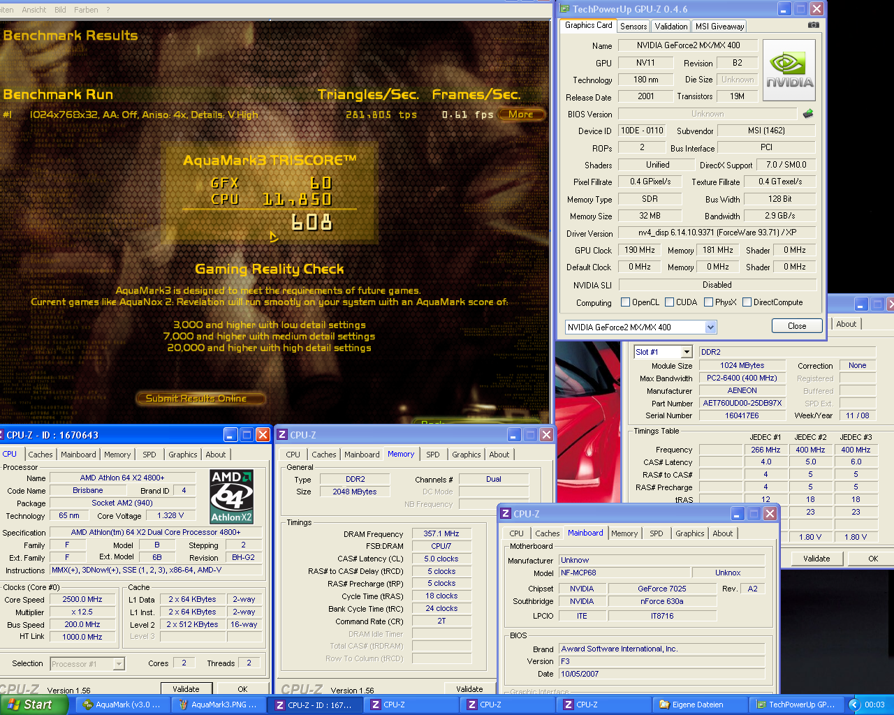Enable the OpenCL checkbox
The image size is (894, 715).
click(x=626, y=302)
